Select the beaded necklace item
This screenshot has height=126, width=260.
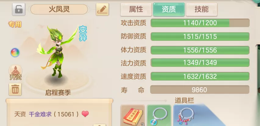[x=186, y=115]
